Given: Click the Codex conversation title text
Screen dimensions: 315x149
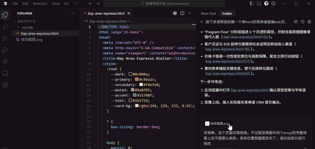Looking at the screenshot, I should click(x=247, y=22).
